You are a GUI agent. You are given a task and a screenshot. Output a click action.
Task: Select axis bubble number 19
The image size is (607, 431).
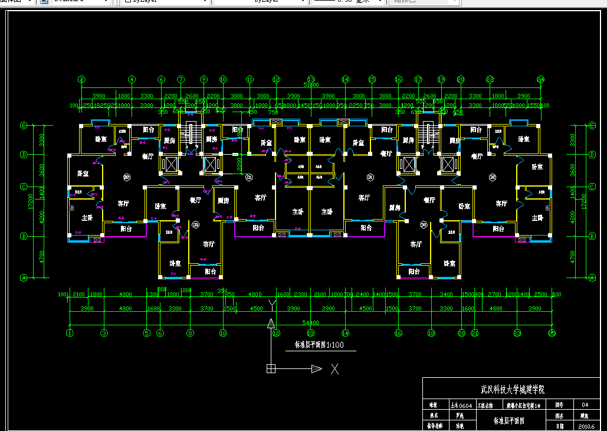tap(441, 80)
